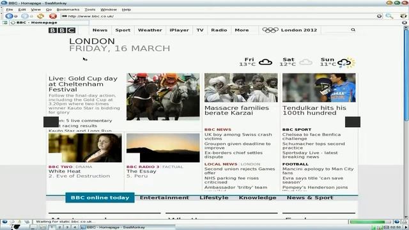The width and height of the screenshot is (409, 230).
Task: Select the BBC online today tab
Action: (100, 197)
